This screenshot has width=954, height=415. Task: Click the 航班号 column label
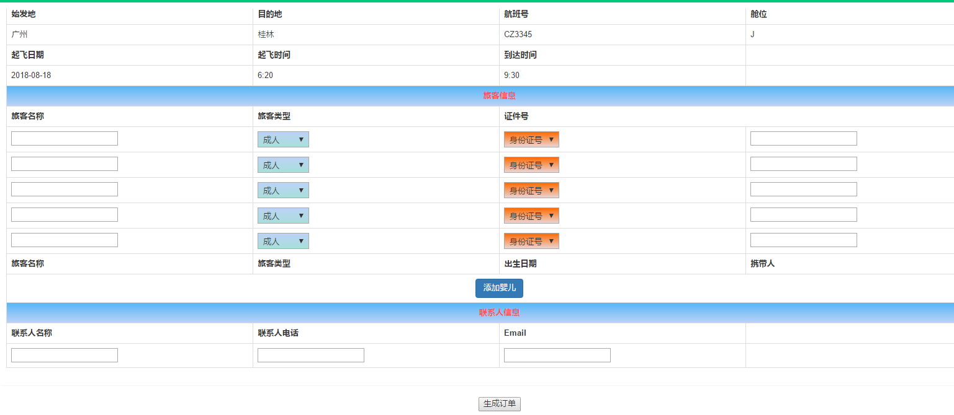pyautogui.click(x=516, y=14)
